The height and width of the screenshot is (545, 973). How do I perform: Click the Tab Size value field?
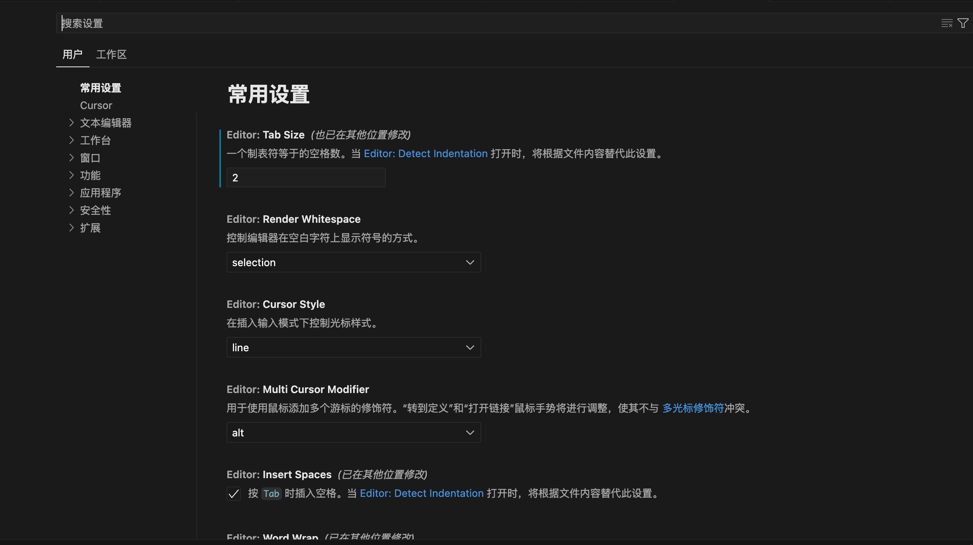306,177
